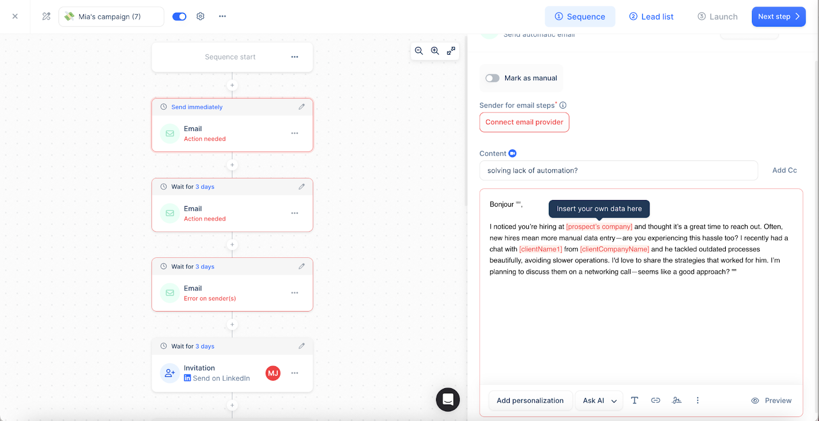Image resolution: width=819 pixels, height=421 pixels.
Task: Enable Mark as manual switch
Action: pyautogui.click(x=492, y=78)
